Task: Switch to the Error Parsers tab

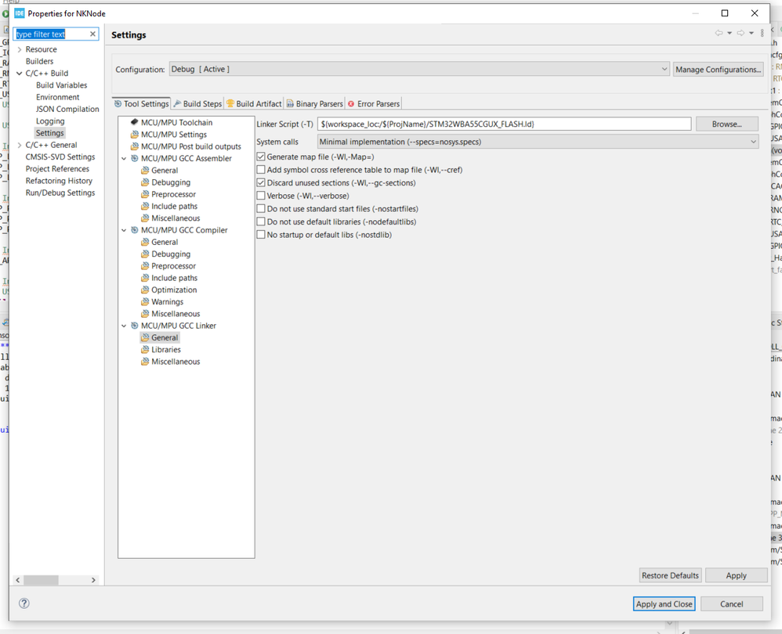Action: (x=373, y=103)
